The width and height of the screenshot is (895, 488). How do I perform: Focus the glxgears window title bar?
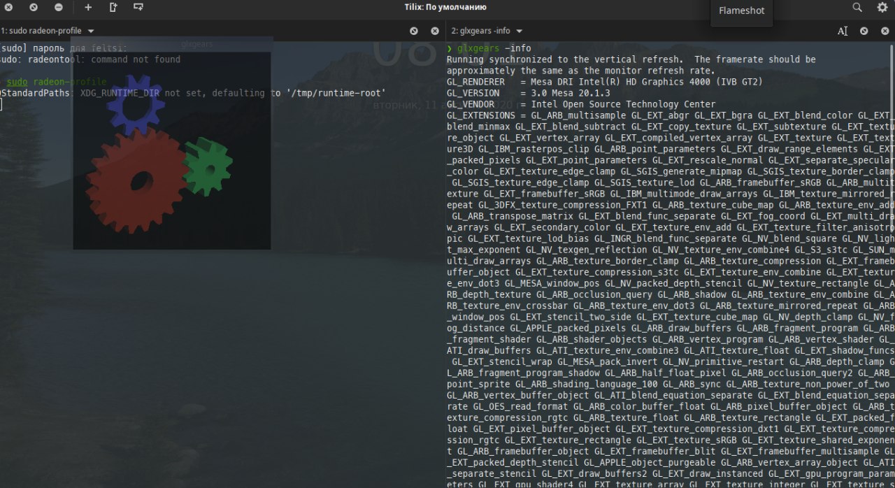coord(171,44)
